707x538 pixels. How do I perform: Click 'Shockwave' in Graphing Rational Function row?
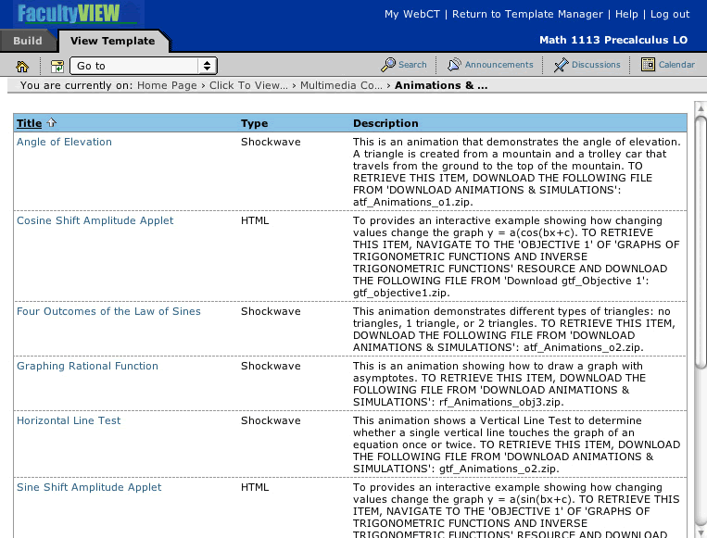[x=271, y=366]
